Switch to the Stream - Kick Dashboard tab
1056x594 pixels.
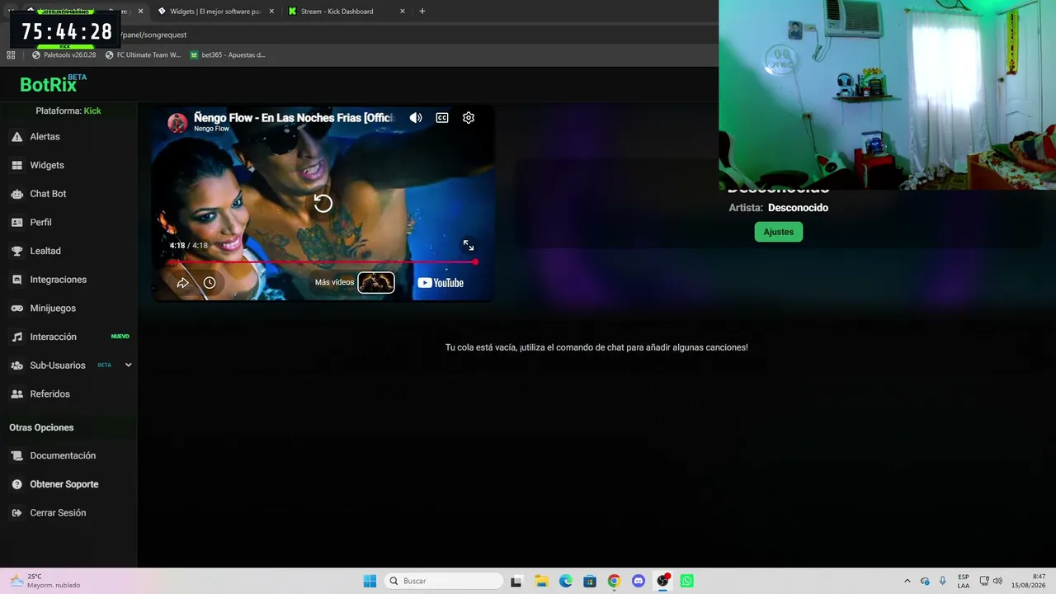345,12
